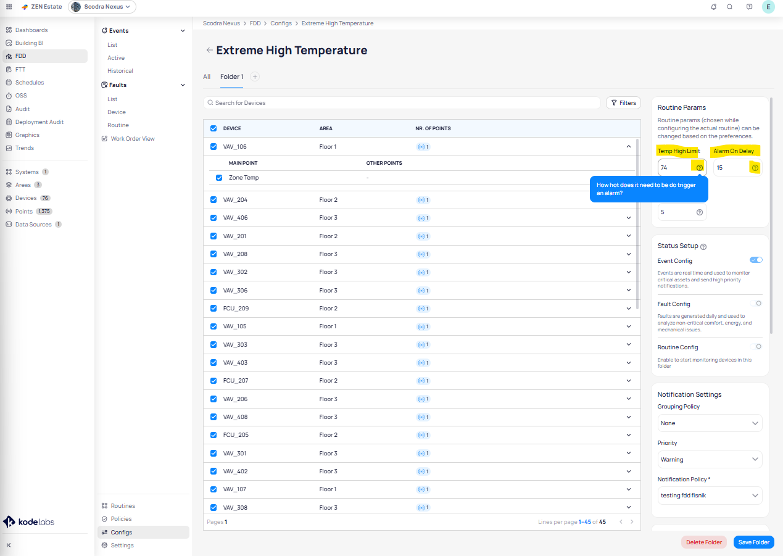Open the notifications bell icon
The image size is (783, 556).
pyautogui.click(x=714, y=7)
